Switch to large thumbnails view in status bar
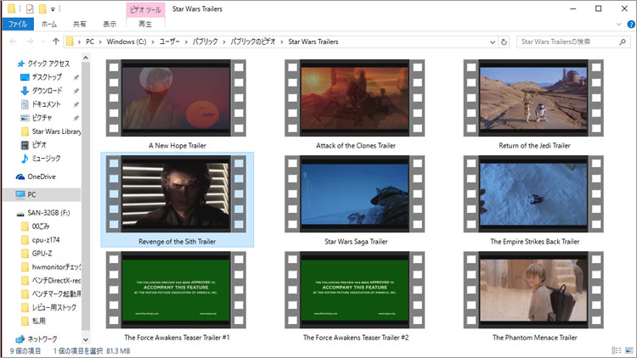Image resolution: width=637 pixels, height=358 pixels. 628,350
